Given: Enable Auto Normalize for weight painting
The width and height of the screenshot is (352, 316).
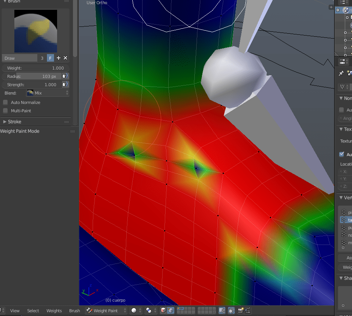Looking at the screenshot, I should point(5,102).
